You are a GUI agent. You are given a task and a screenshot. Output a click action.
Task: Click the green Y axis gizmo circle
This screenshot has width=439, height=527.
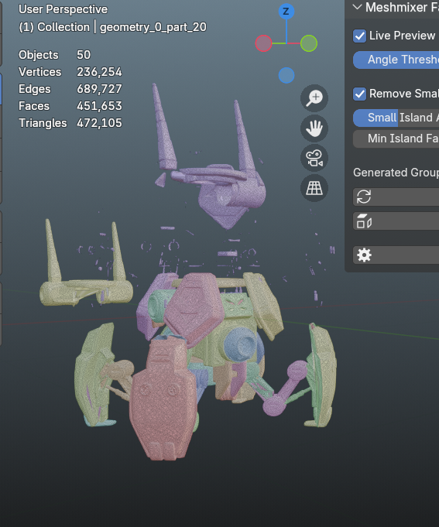pyautogui.click(x=309, y=43)
